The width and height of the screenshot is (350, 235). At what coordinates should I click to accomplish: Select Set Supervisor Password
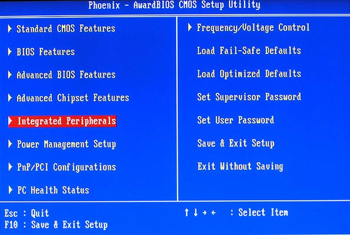(249, 97)
